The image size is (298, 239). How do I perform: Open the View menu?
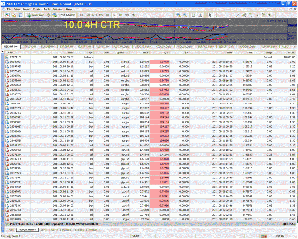(17, 9)
